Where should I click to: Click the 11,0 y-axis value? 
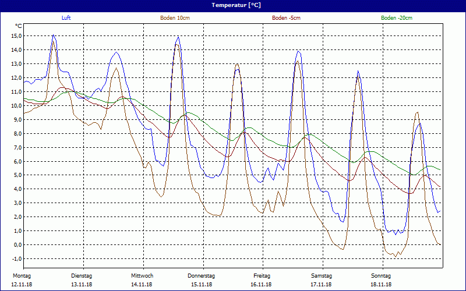[16, 92]
